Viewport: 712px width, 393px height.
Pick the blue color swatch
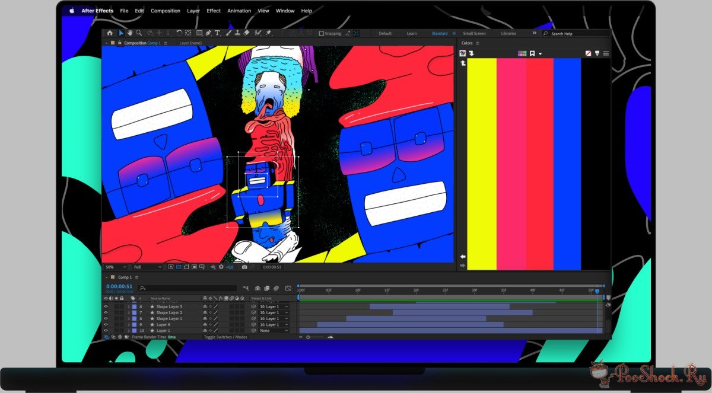point(567,164)
